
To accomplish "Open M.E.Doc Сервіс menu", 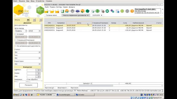I will click(x=65, y=7).
